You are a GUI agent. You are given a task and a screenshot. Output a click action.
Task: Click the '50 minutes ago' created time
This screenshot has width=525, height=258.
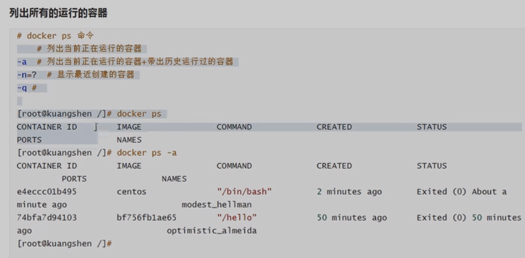point(352,218)
